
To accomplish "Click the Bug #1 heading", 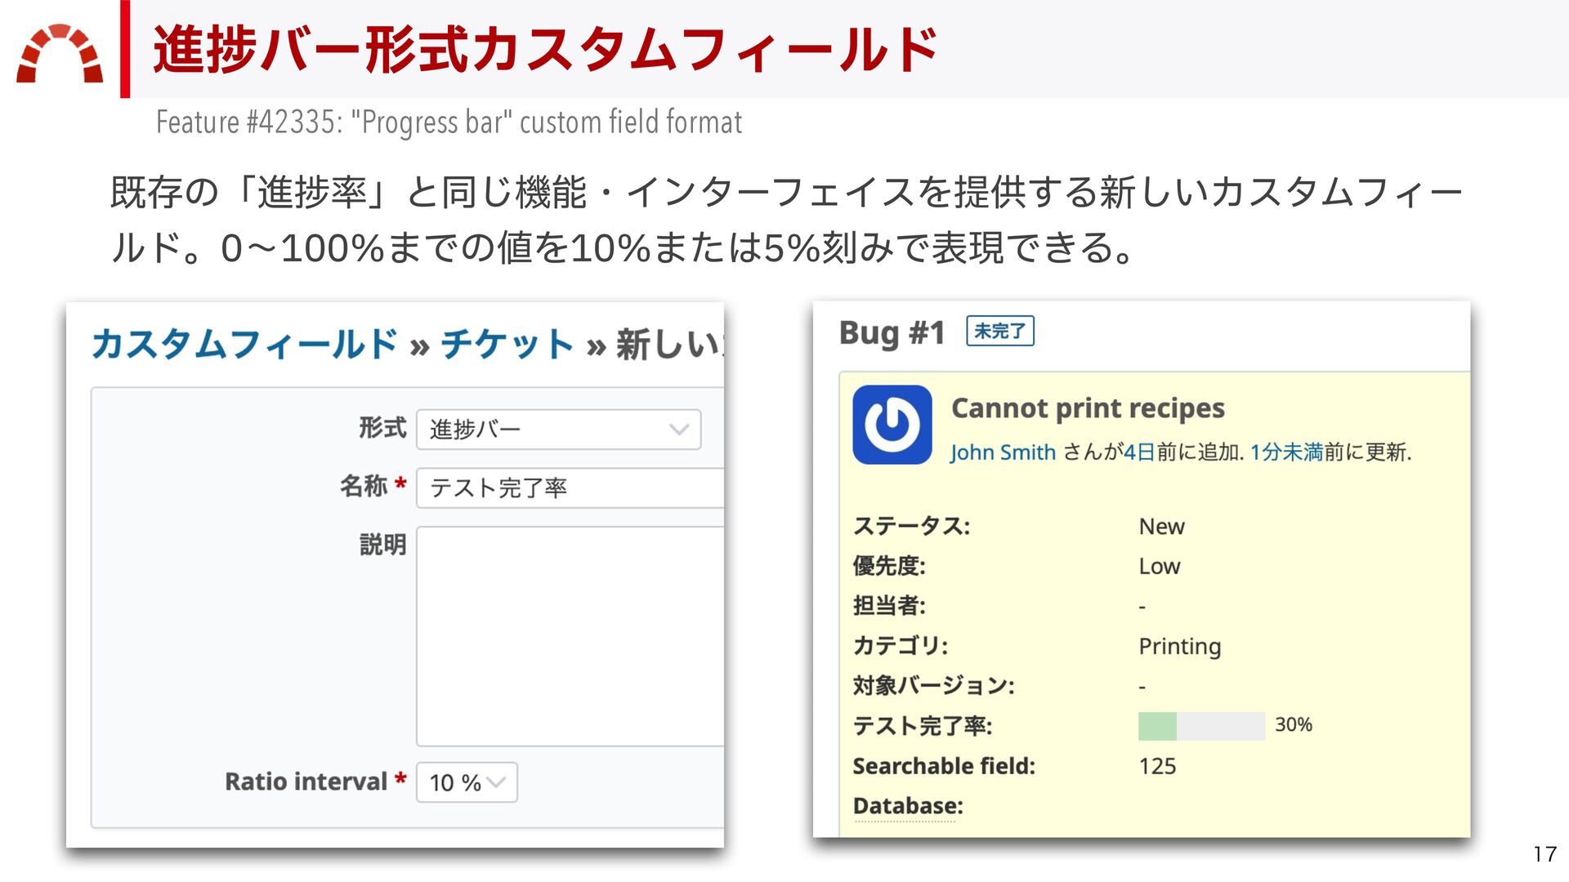I will point(892,333).
